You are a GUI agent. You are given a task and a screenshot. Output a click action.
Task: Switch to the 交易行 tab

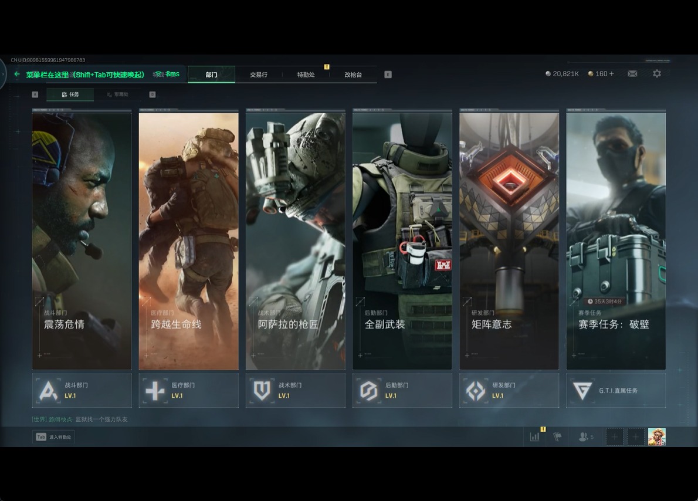click(x=259, y=75)
